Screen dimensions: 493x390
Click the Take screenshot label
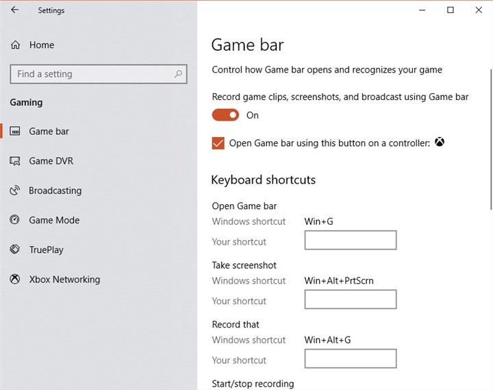point(244,265)
